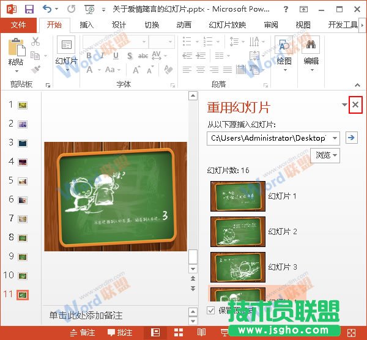367x340 pixels.
Task: Switch to reading view in status bar
Action: (x=201, y=333)
